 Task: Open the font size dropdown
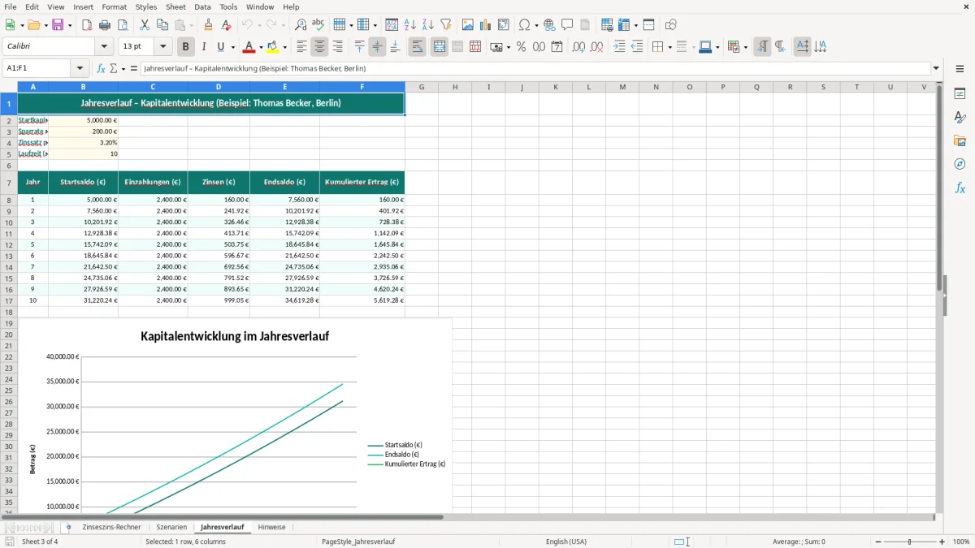click(162, 47)
